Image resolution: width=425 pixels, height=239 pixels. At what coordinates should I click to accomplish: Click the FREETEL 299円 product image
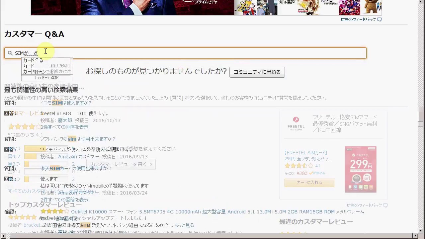[361, 169]
